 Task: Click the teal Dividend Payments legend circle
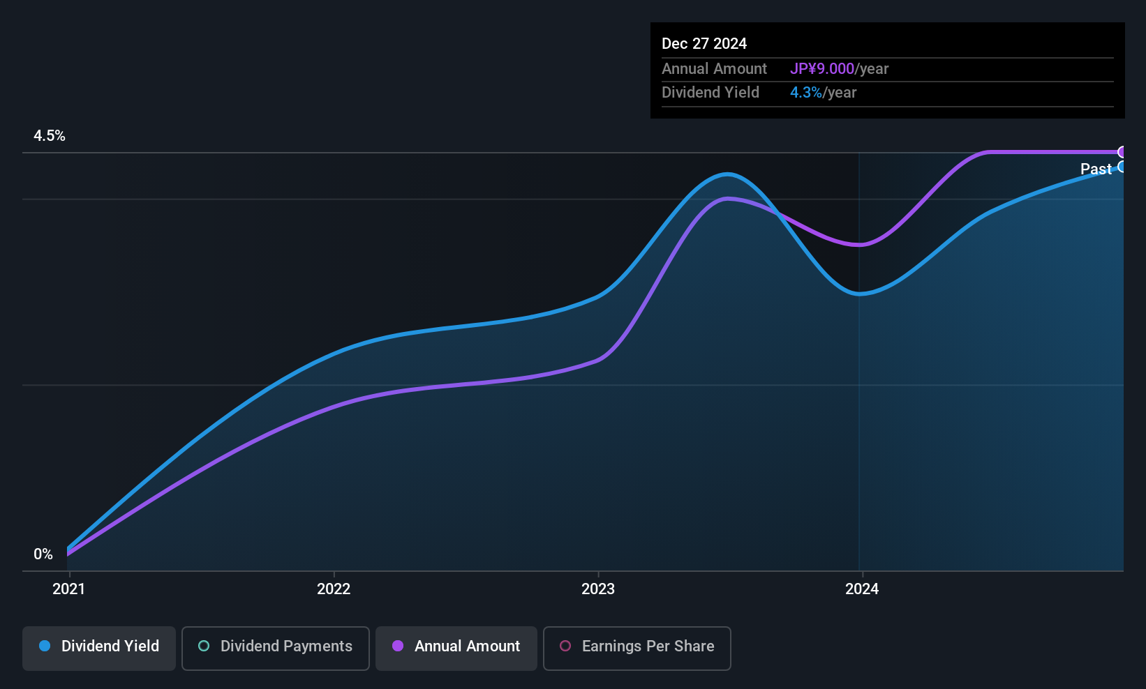[x=204, y=646]
